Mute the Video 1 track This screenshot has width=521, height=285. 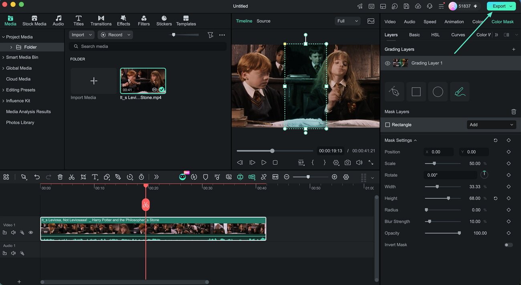[13, 232]
